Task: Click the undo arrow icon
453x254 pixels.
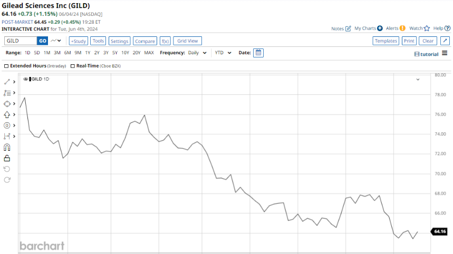Action: point(7,169)
